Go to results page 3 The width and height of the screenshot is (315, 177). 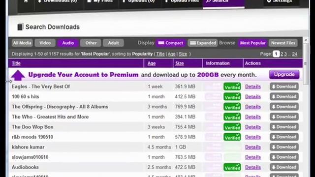click(x=285, y=54)
